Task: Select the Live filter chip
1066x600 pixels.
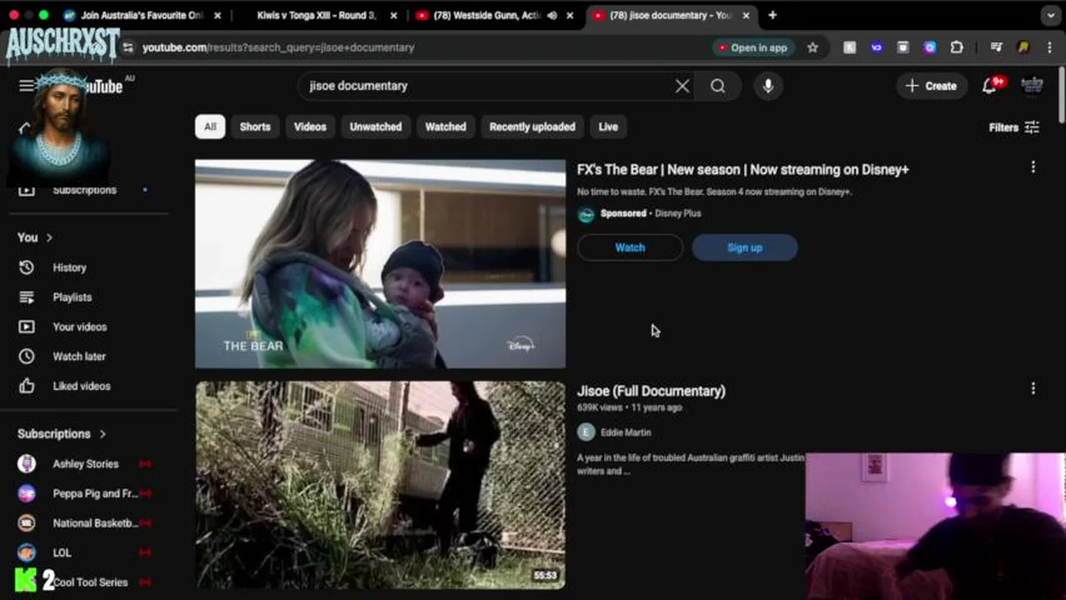Action: (608, 127)
